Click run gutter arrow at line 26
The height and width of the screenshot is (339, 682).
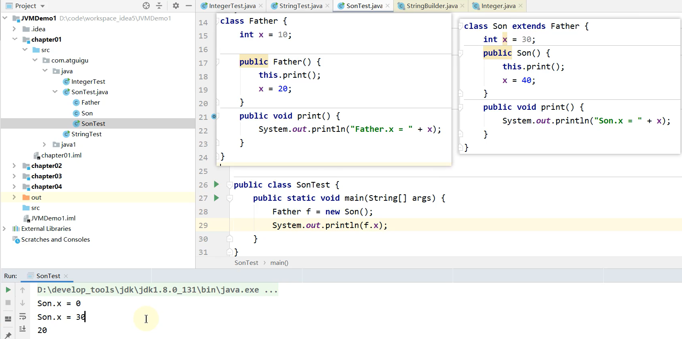coord(216,184)
